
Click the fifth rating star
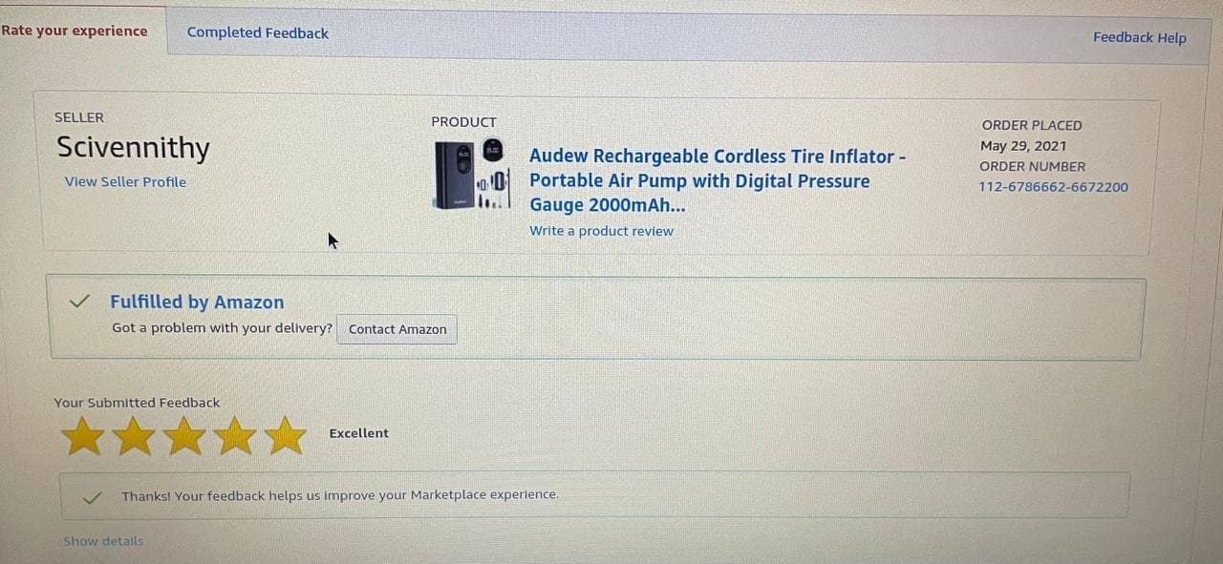tap(285, 435)
